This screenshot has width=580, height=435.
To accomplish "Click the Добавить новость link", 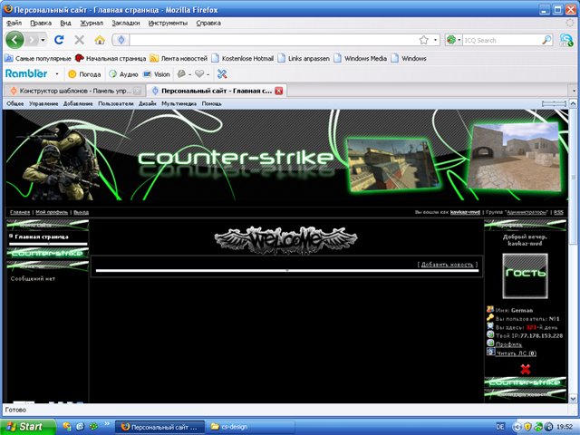I will (447, 265).
